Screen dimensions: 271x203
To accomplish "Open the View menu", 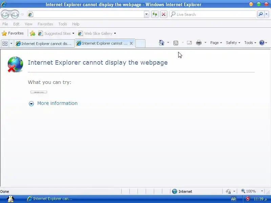I will [28, 24].
